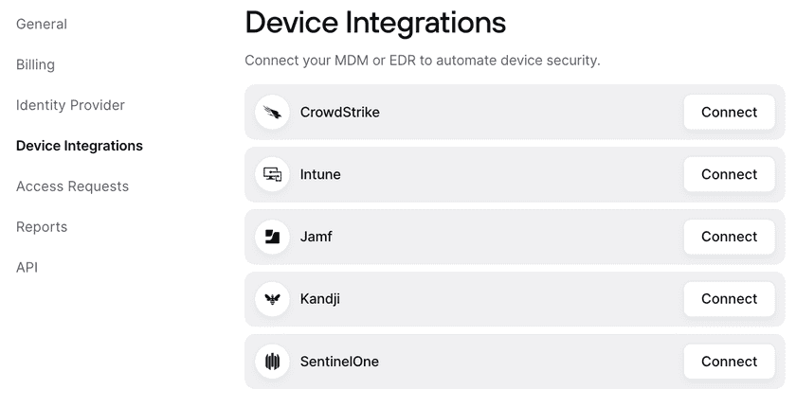Screen dimensions: 796x407
Task: Click the Kandji bee logo icon
Action: point(272,299)
